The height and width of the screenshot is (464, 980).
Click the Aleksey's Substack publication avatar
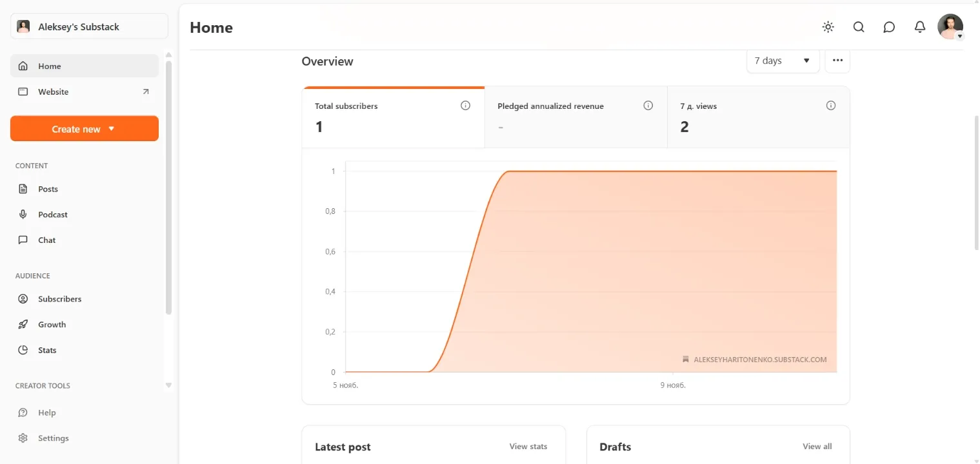coord(23,26)
